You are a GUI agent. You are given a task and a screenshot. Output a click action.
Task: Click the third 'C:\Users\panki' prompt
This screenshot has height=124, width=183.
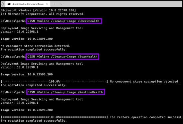[13, 92]
